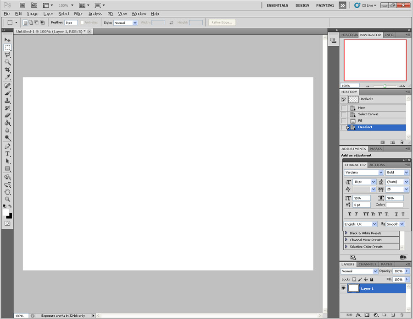Switch to the Painting workspace
Image resolution: width=413 pixels, height=319 pixels.
325,5
